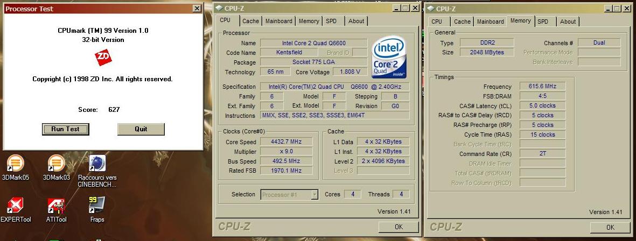636x241 pixels.
Task: Open the 3DMark05 desktop shortcut
Action: (x=16, y=167)
